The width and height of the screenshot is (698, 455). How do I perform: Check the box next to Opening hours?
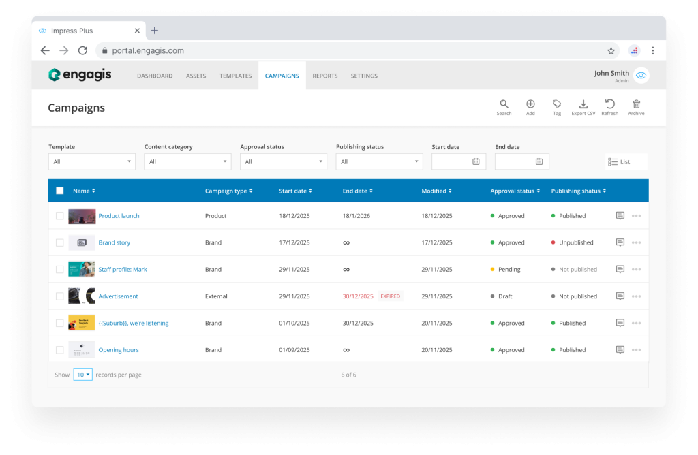[x=60, y=350]
